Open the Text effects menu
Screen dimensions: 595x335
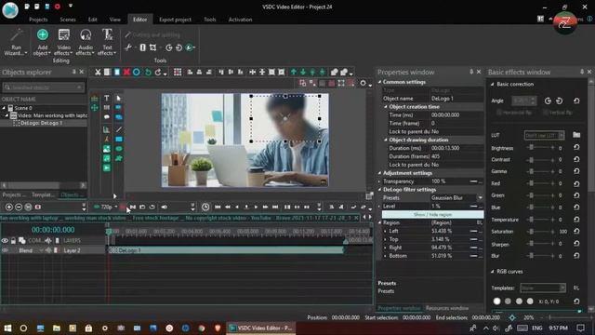pyautogui.click(x=108, y=42)
